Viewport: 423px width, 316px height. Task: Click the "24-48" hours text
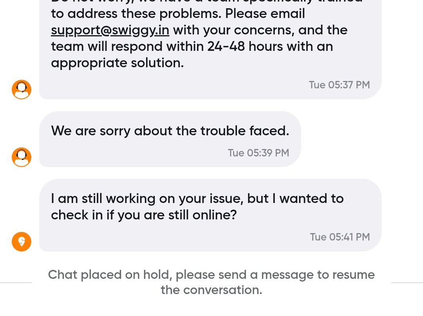click(x=226, y=47)
